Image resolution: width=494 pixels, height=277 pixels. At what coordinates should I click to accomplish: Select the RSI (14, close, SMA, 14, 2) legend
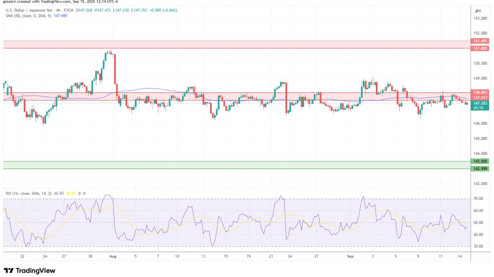(x=28, y=193)
